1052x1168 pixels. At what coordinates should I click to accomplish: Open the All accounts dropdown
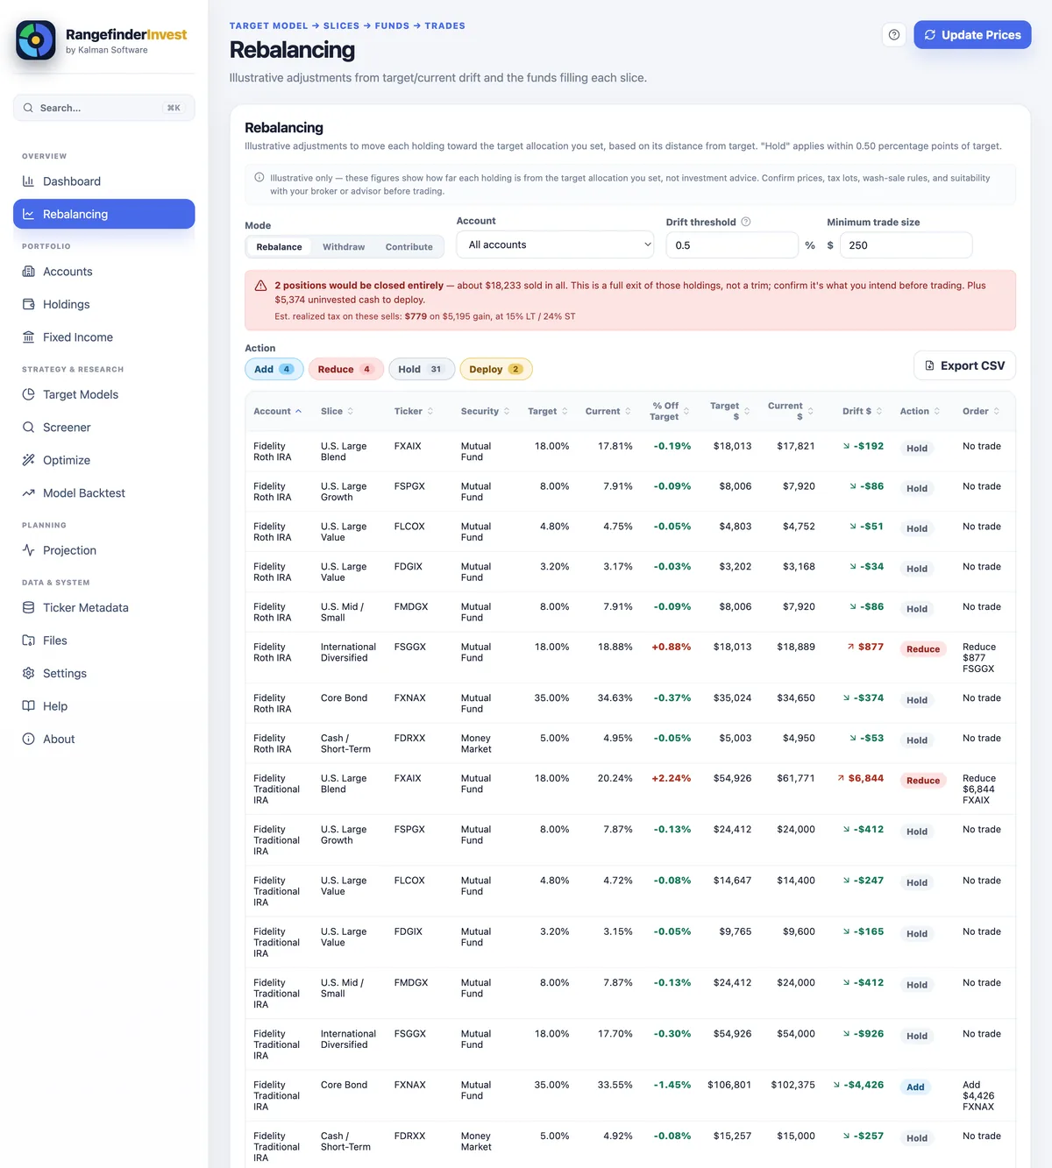click(556, 244)
